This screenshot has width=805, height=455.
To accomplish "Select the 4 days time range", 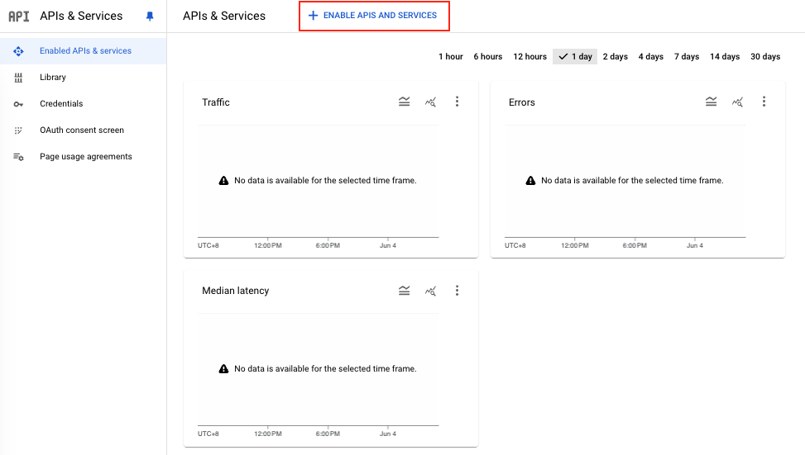I will 650,56.
